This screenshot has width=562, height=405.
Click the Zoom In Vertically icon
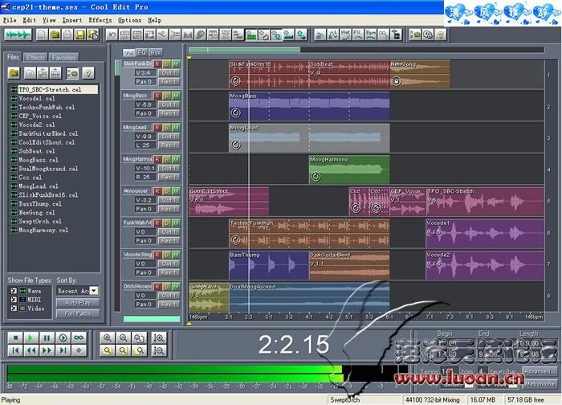[x=159, y=337]
